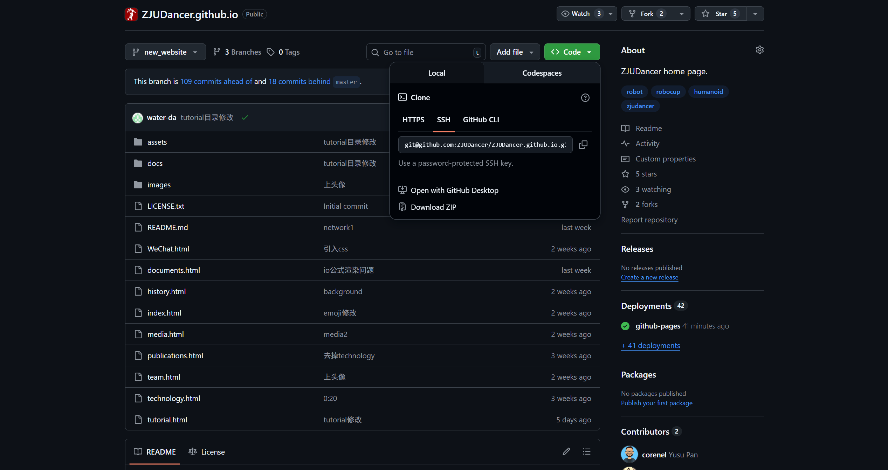888x470 pixels.
Task: Click Publish your first package link
Action: (656, 403)
